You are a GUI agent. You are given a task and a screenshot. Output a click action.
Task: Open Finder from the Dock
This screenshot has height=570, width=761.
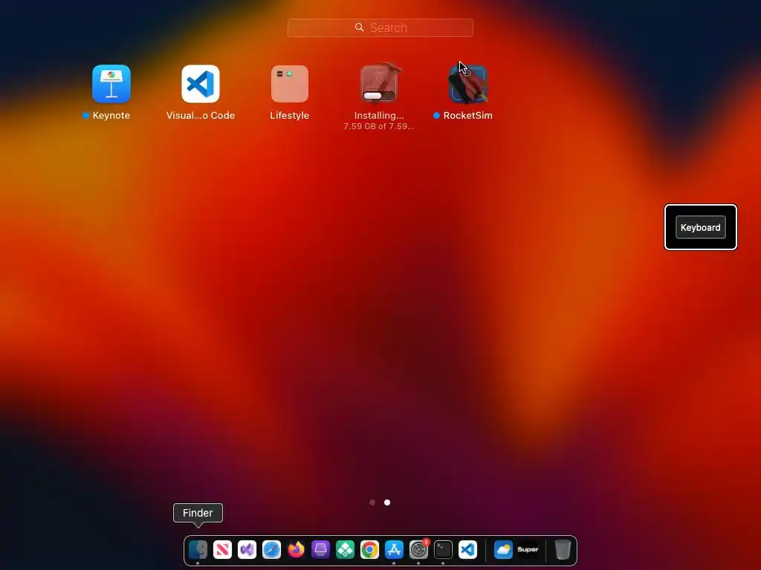[x=198, y=550]
